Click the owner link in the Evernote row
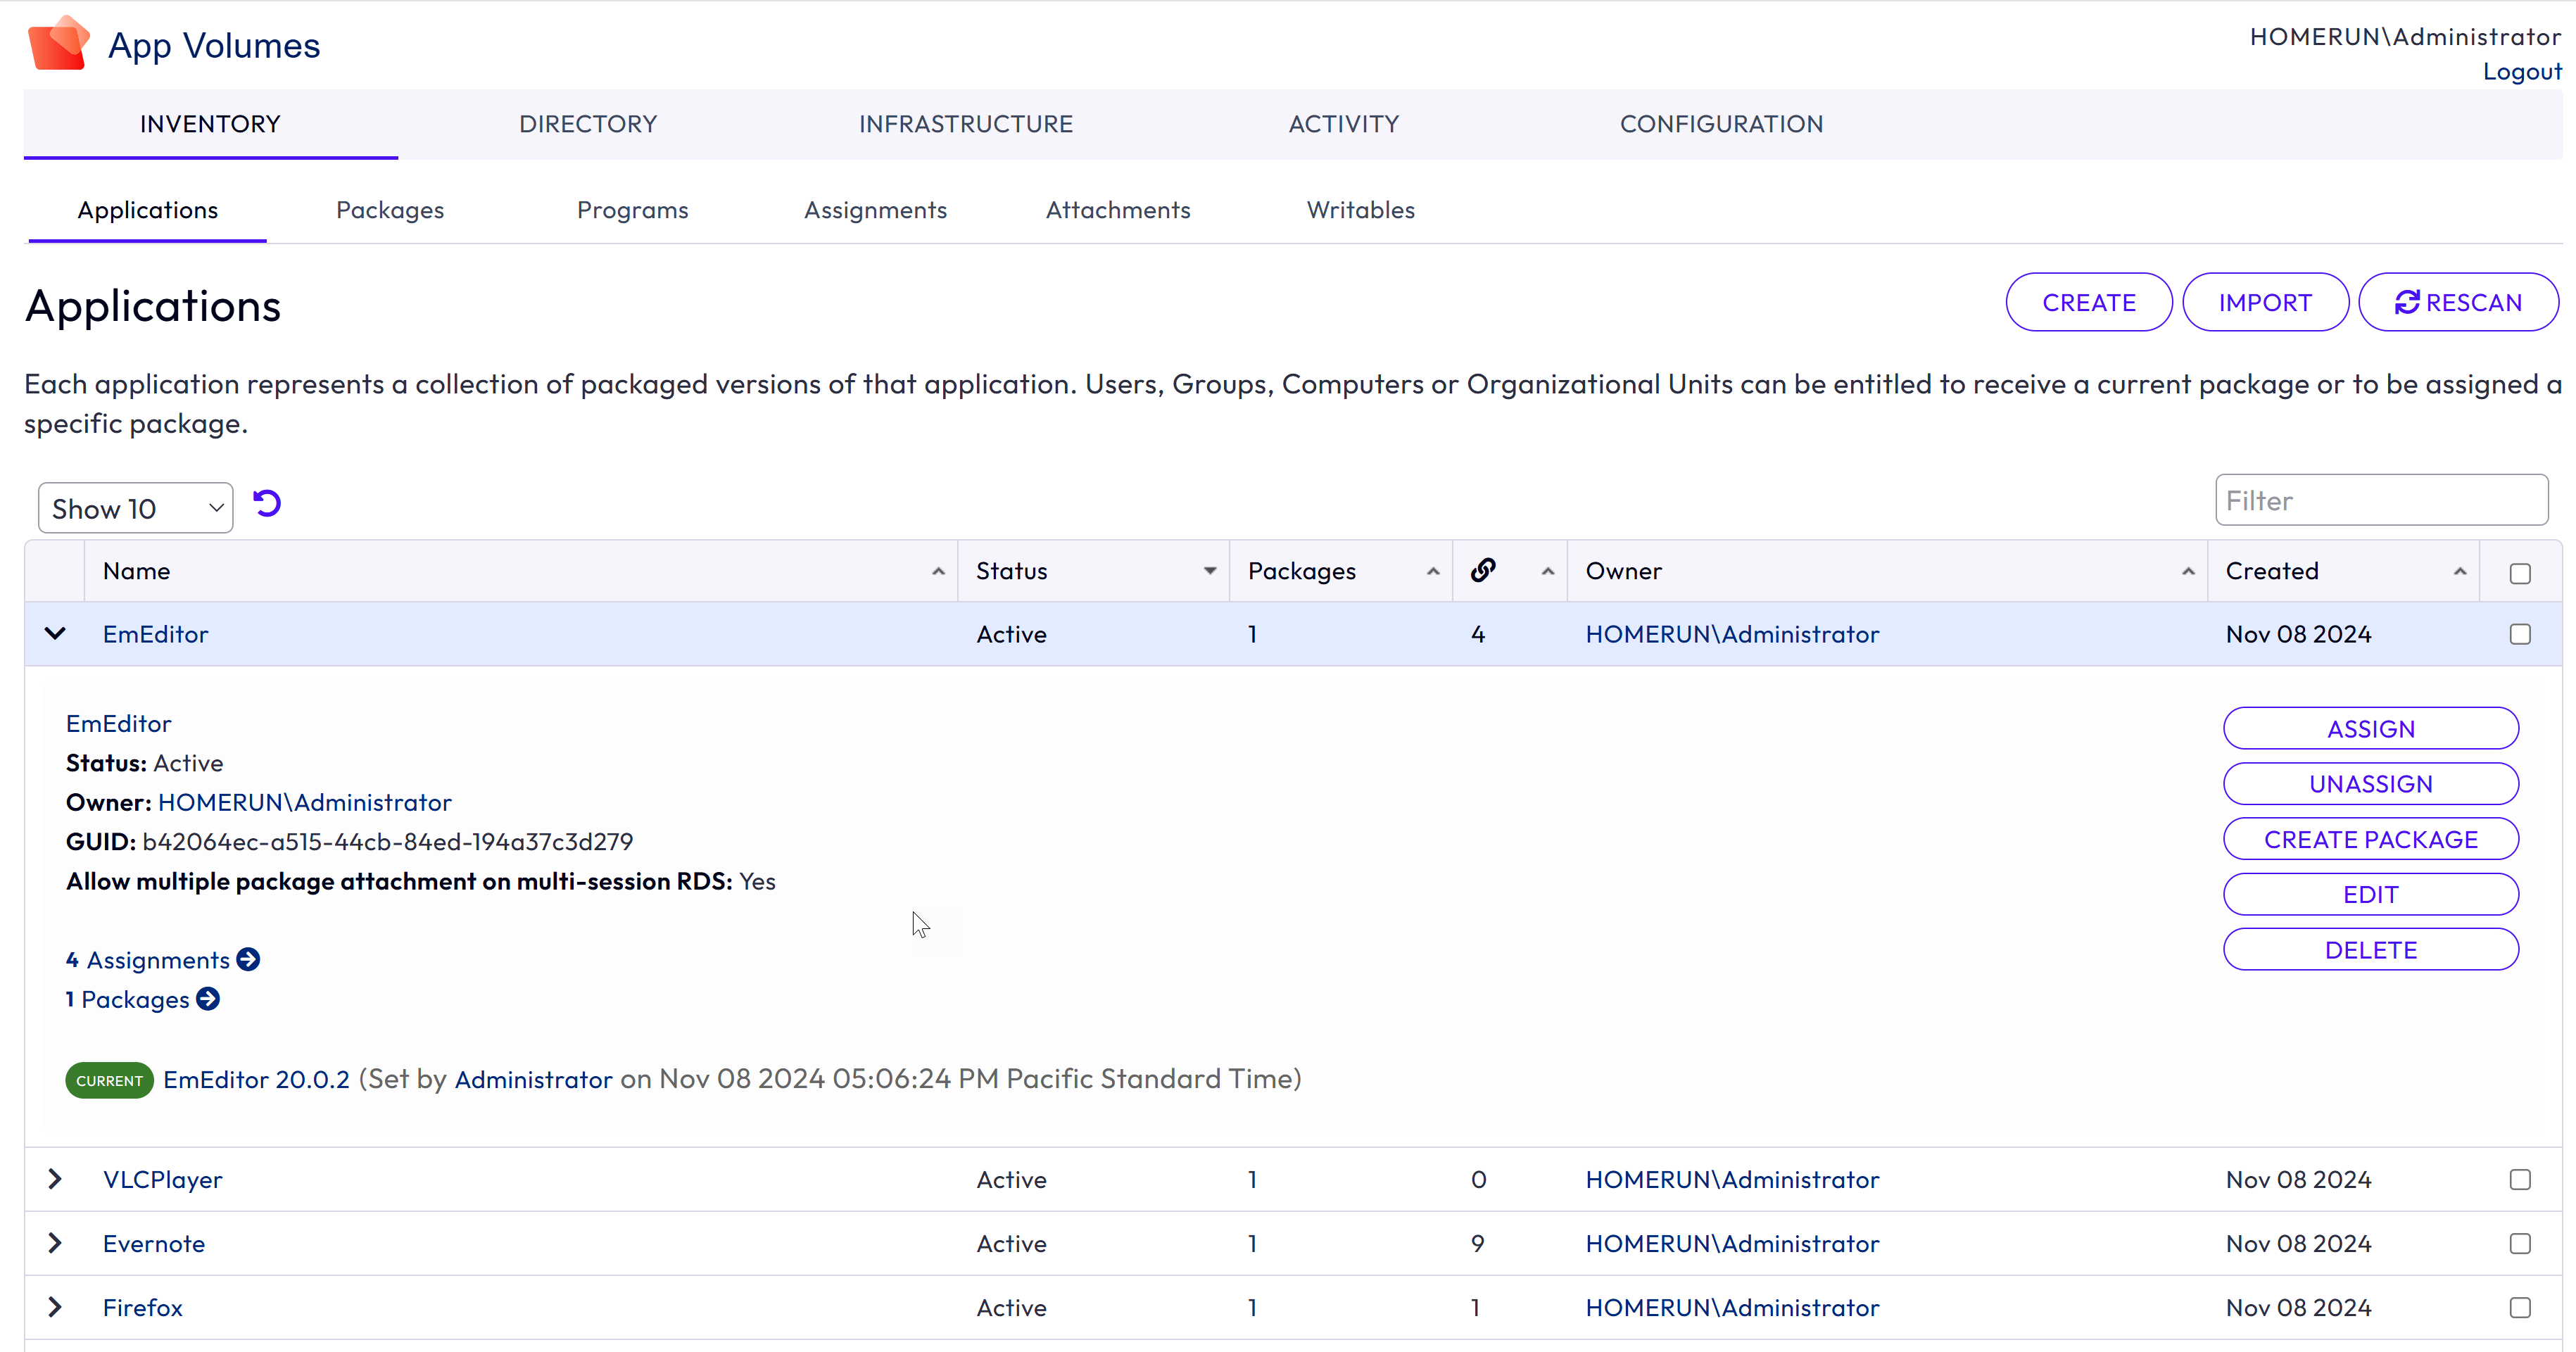2576x1352 pixels. 1732,1243
